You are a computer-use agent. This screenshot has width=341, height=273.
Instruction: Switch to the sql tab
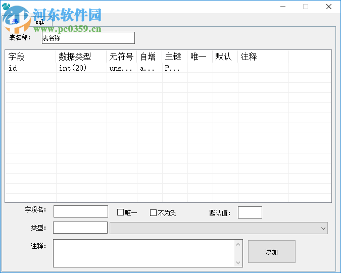point(40,22)
